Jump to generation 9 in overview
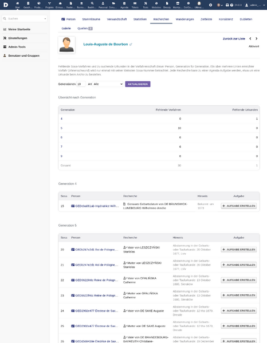The height and width of the screenshot is (343, 267). coord(61,156)
